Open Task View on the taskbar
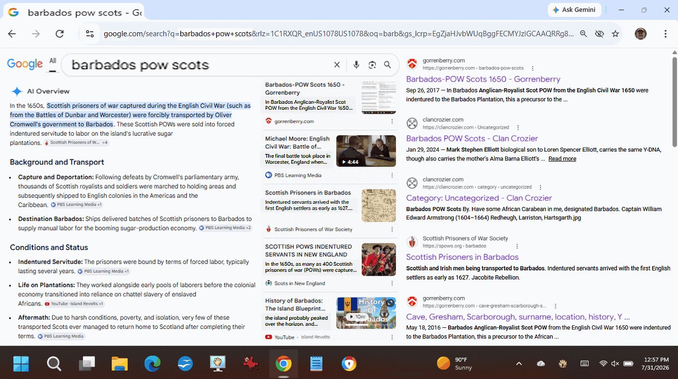 87,364
